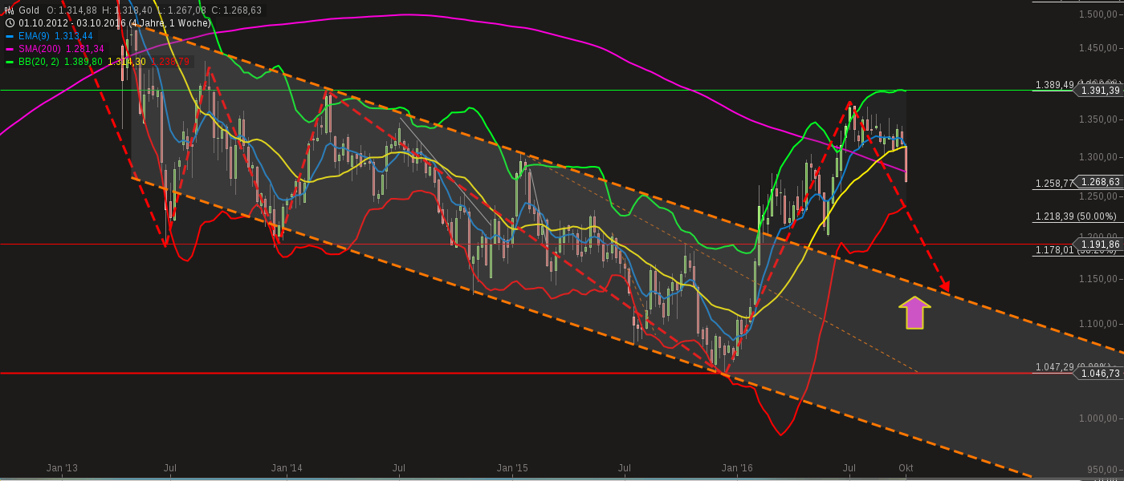
Task: Click the 1.350,00 price axis label
Action: point(1100,119)
